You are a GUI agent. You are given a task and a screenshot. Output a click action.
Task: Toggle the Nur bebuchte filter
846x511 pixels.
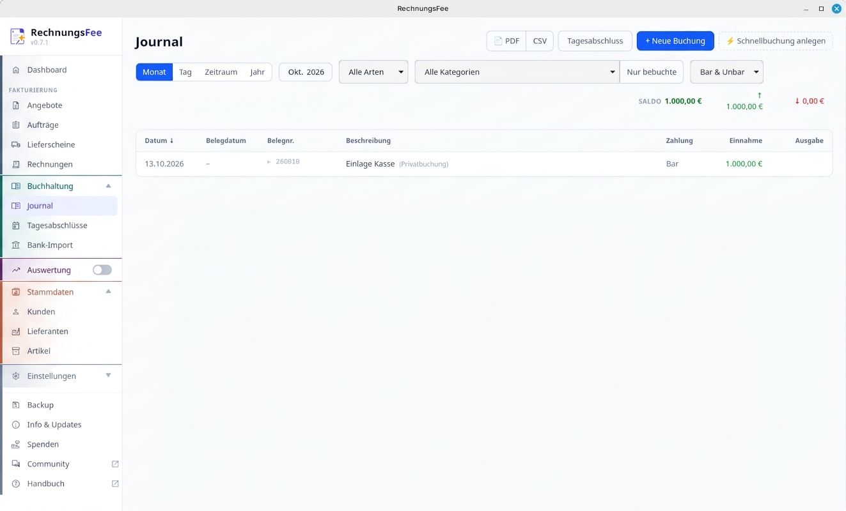pyautogui.click(x=652, y=72)
